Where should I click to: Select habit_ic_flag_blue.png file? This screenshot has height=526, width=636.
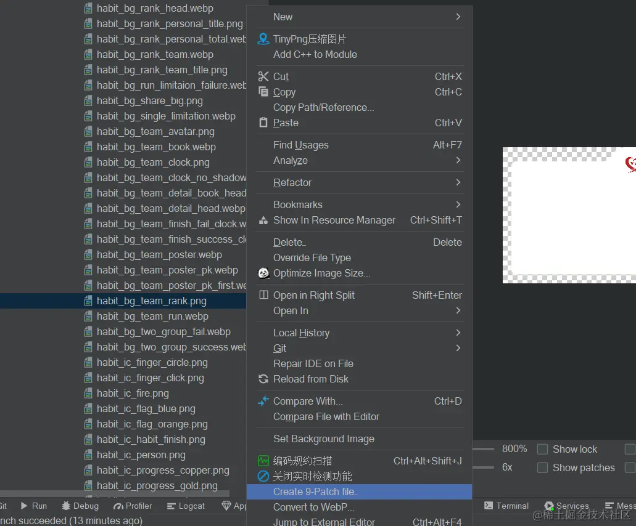[146, 408]
